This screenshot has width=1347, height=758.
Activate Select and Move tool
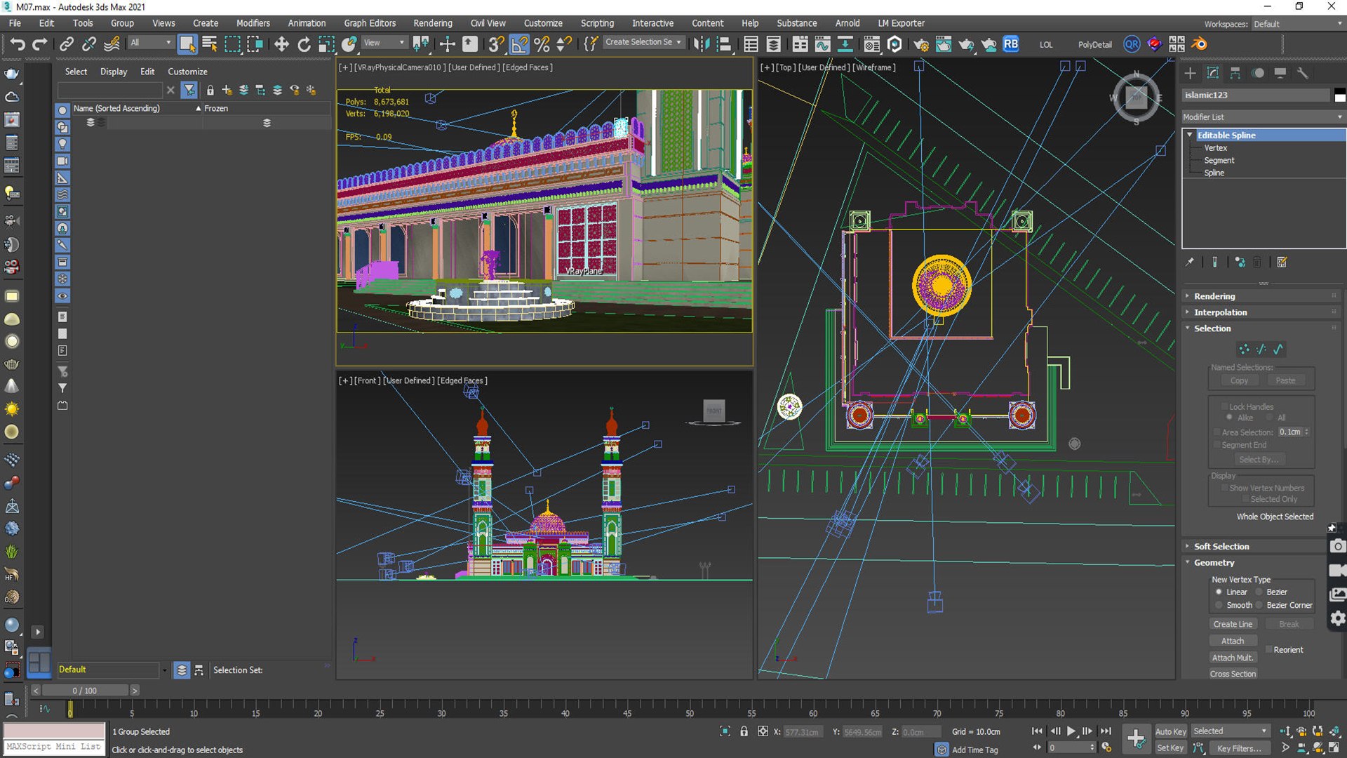pos(281,44)
